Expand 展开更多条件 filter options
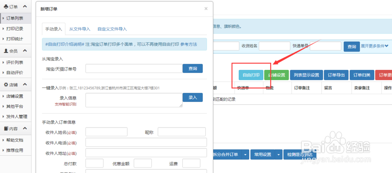This screenshot has width=392, height=173. point(374,46)
